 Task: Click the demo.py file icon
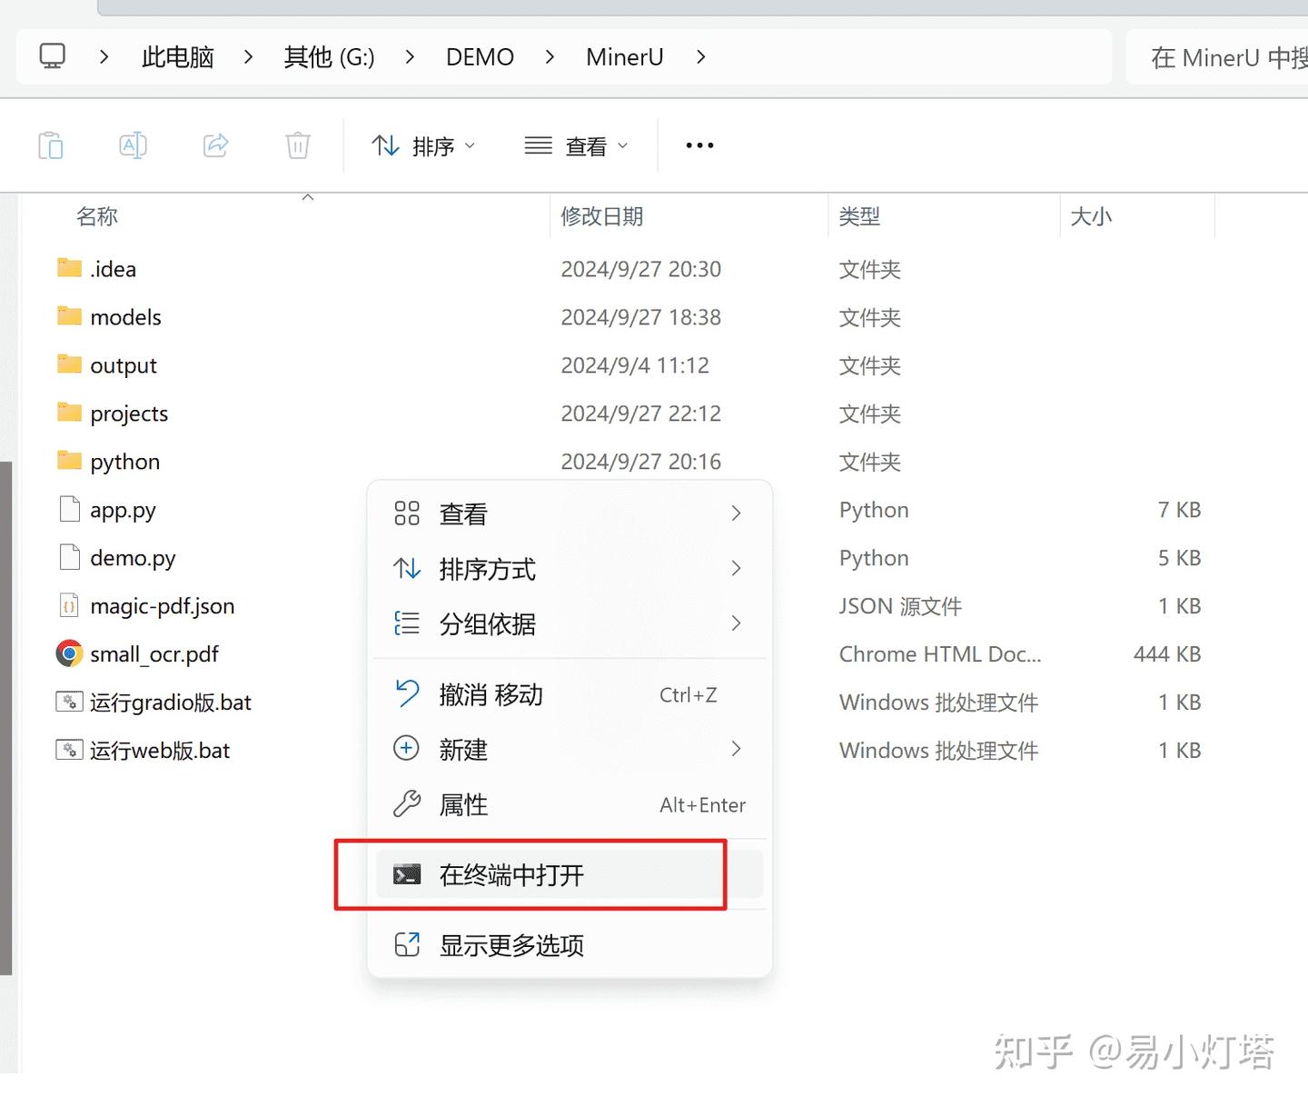pyautogui.click(x=70, y=557)
